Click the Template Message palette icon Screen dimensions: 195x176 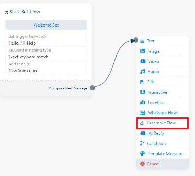pos(142,154)
